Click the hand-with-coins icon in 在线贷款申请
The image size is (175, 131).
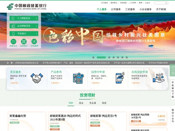(x=159, y=78)
